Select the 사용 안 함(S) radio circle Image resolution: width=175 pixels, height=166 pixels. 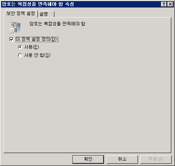pos(20,55)
